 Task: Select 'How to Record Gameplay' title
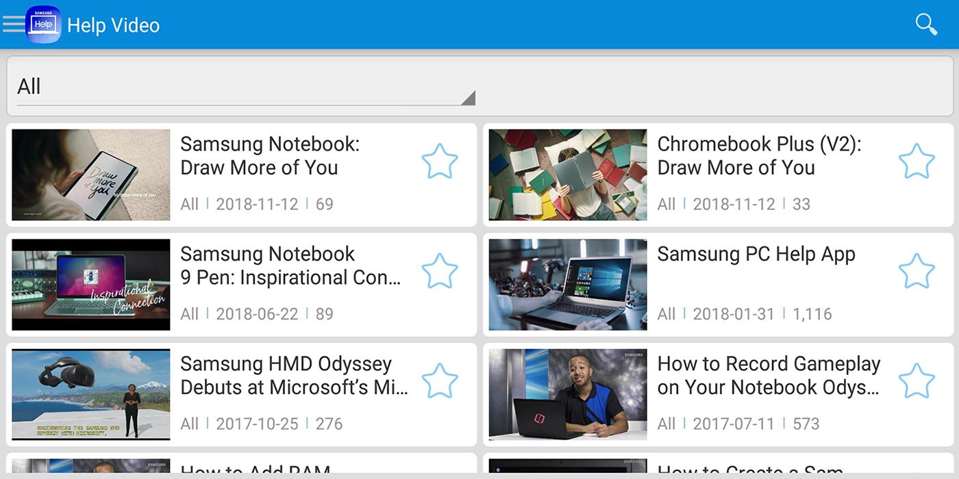(x=769, y=376)
